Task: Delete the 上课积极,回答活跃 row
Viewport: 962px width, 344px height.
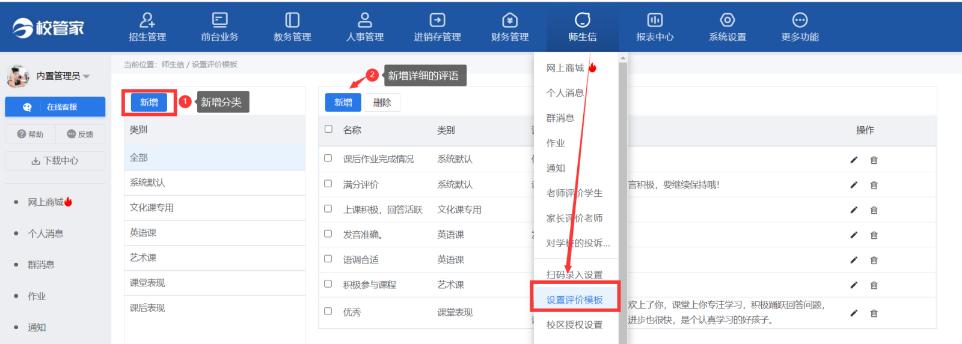Action: pos(874,210)
